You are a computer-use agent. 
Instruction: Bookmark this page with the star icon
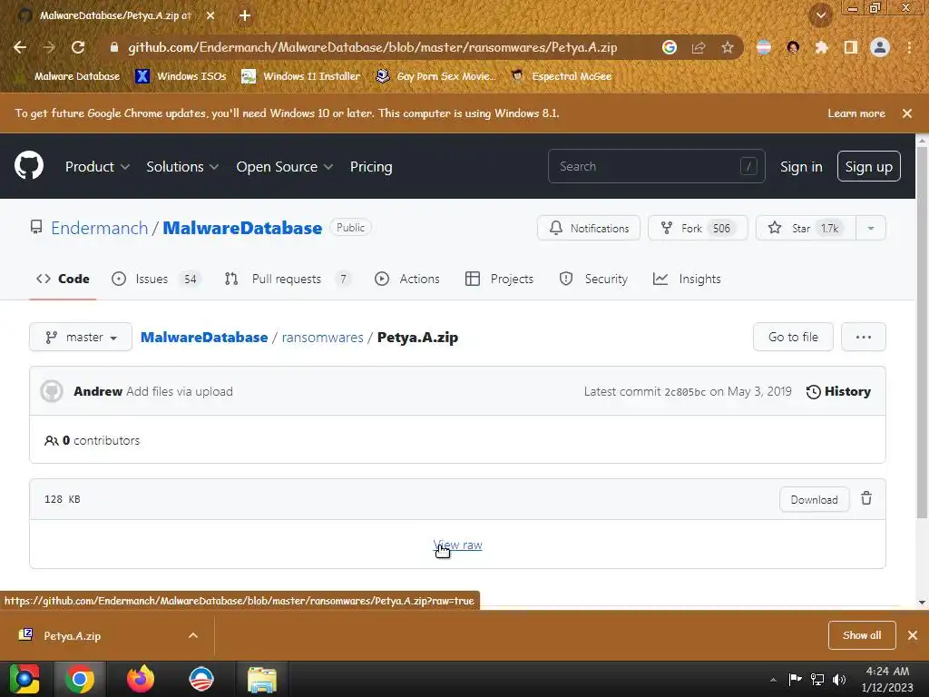(x=728, y=47)
